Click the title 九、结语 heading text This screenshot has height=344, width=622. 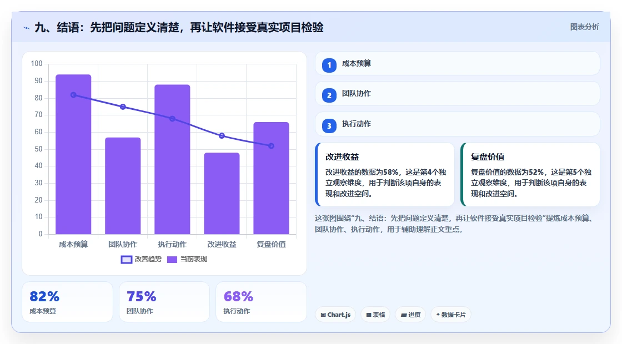click(179, 27)
